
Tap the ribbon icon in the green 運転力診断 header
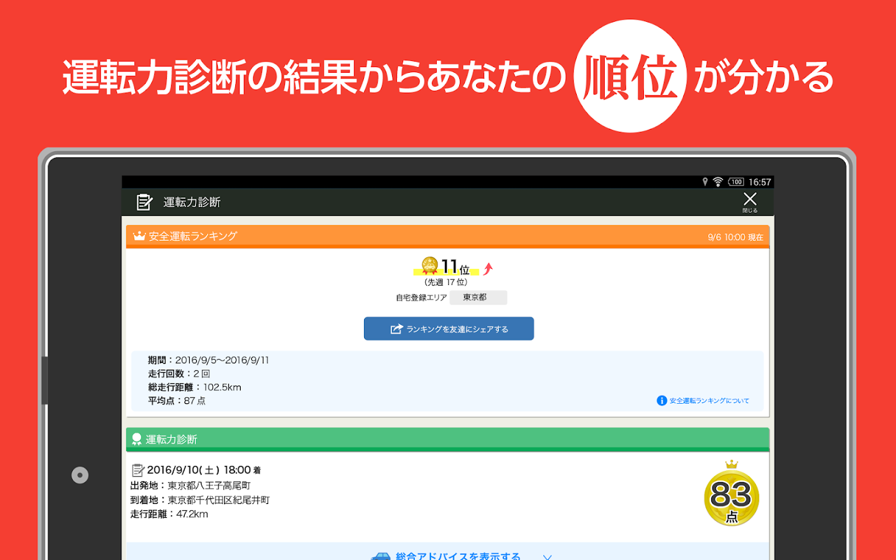coord(137,439)
